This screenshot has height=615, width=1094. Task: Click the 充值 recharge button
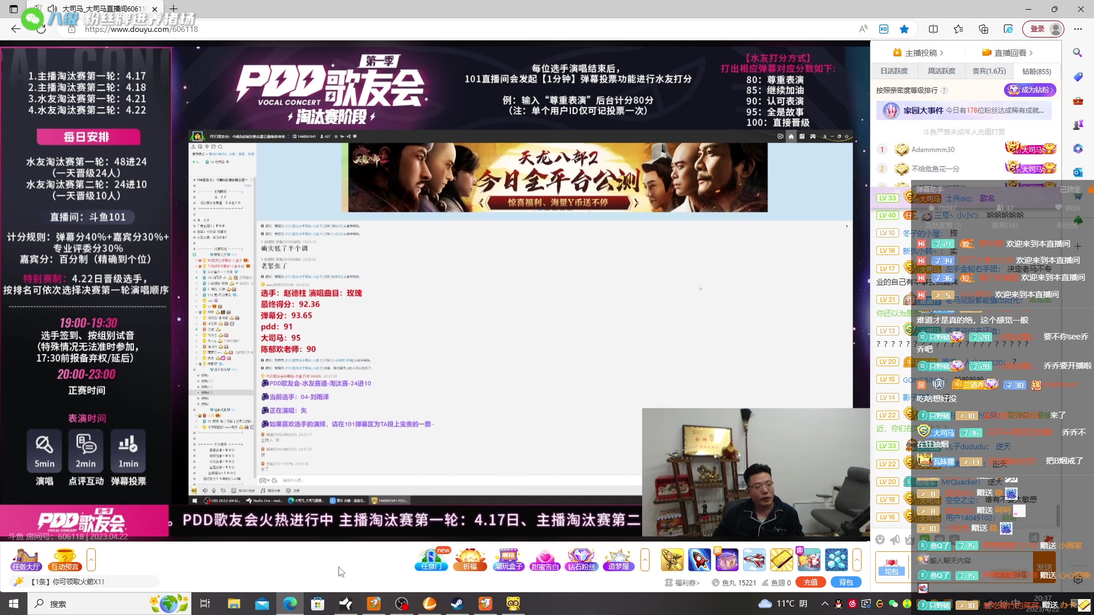pyautogui.click(x=810, y=582)
